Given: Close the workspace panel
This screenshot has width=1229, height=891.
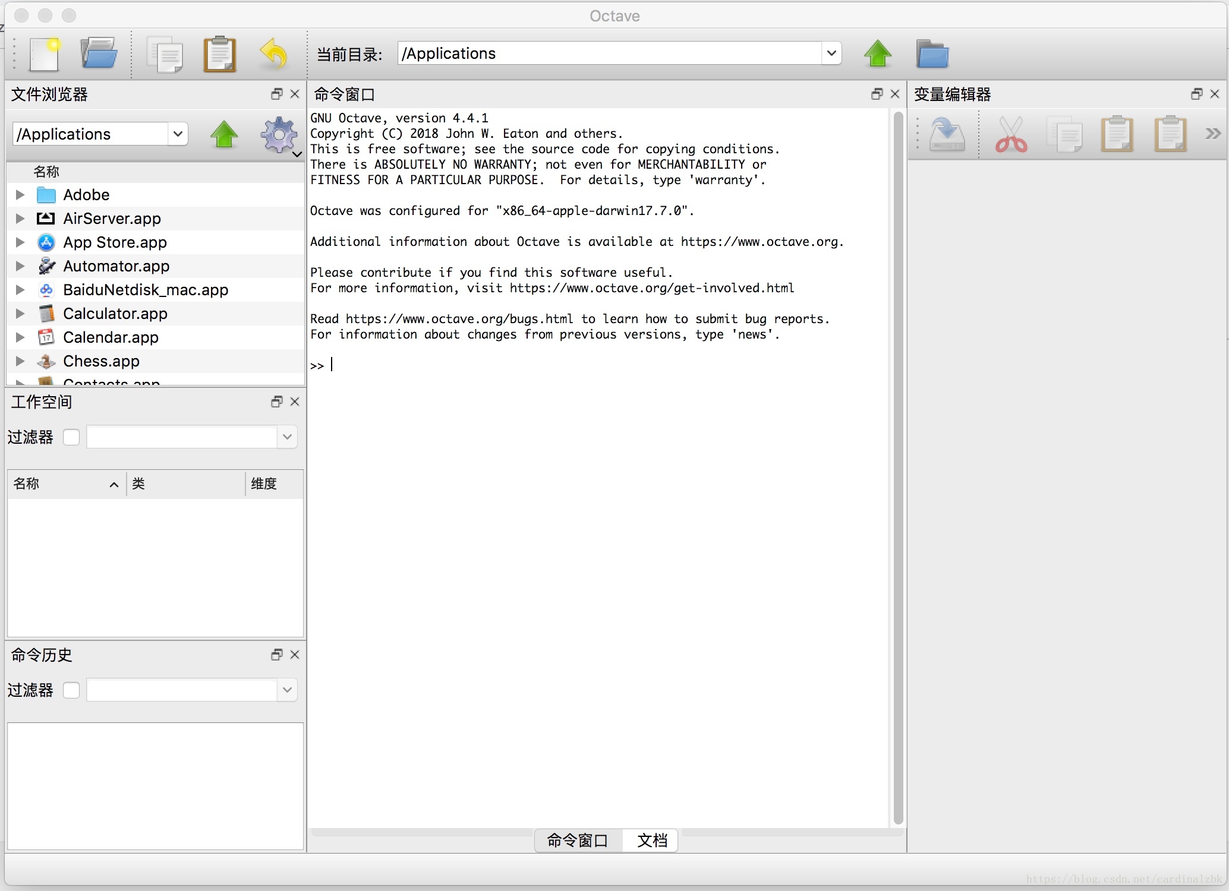Looking at the screenshot, I should (x=294, y=402).
